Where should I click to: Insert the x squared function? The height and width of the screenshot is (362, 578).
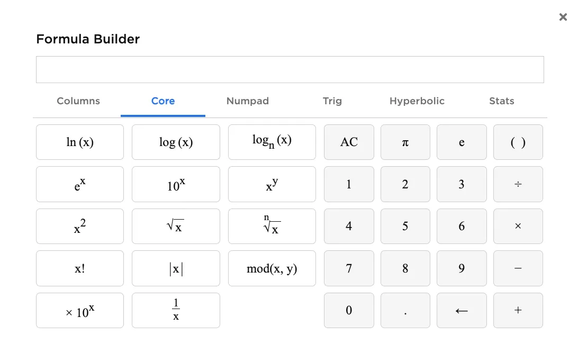coord(79,226)
